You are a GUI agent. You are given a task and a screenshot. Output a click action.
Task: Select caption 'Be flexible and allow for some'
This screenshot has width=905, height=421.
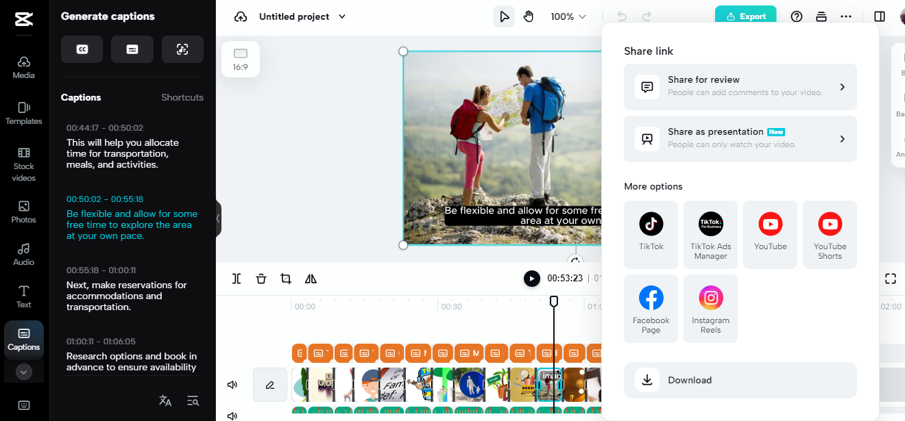tap(132, 225)
